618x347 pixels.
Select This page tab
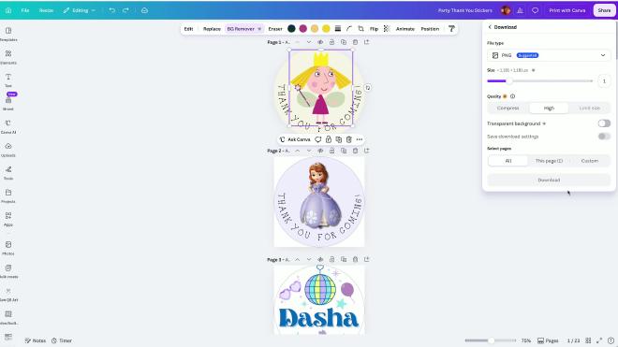[549, 161]
